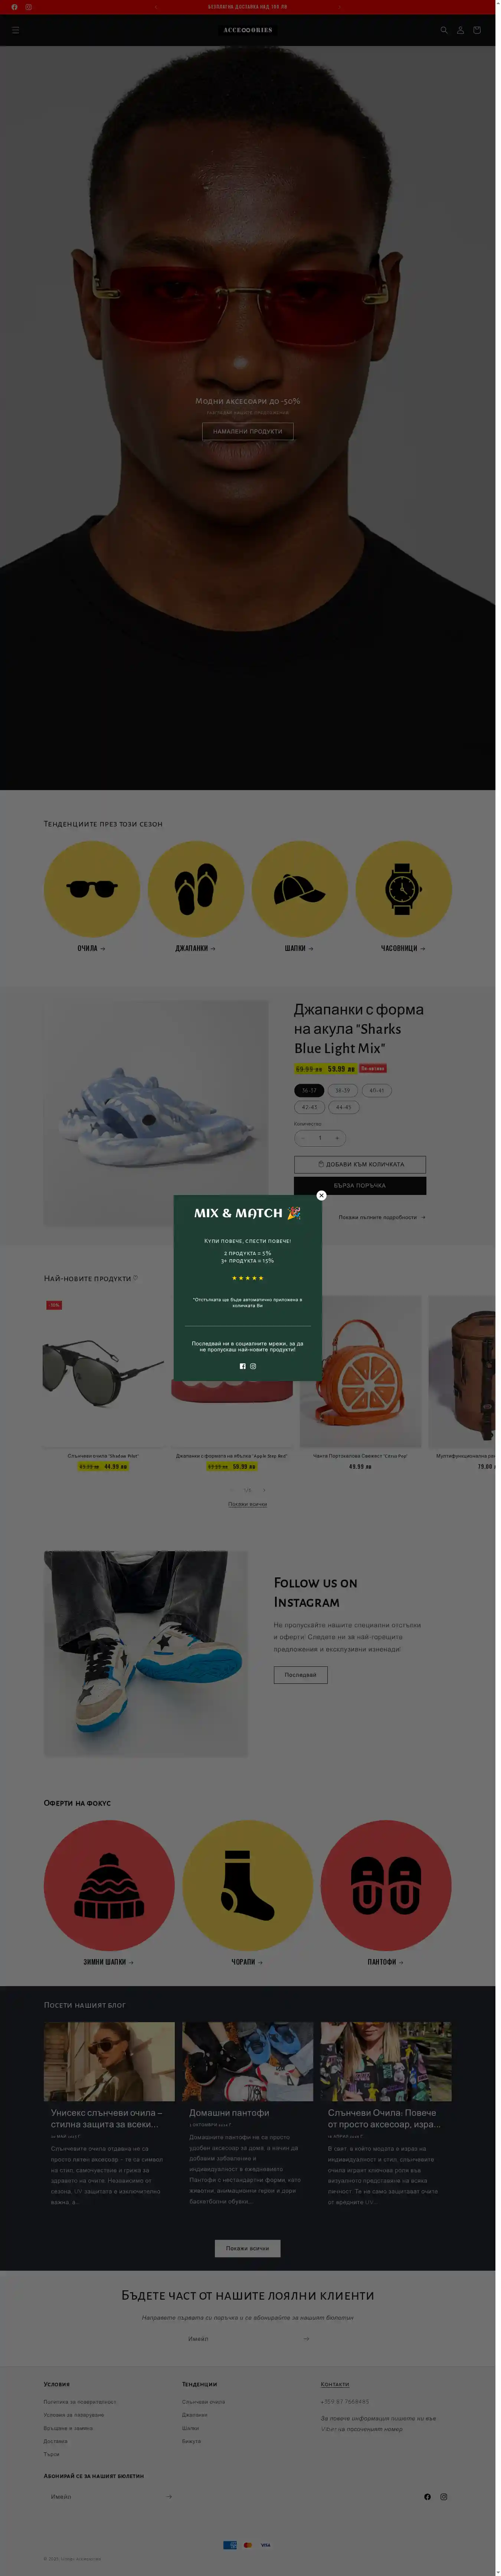The width and height of the screenshot is (501, 2576).
Task: Click the search magnifier icon
Action: pyautogui.click(x=444, y=30)
